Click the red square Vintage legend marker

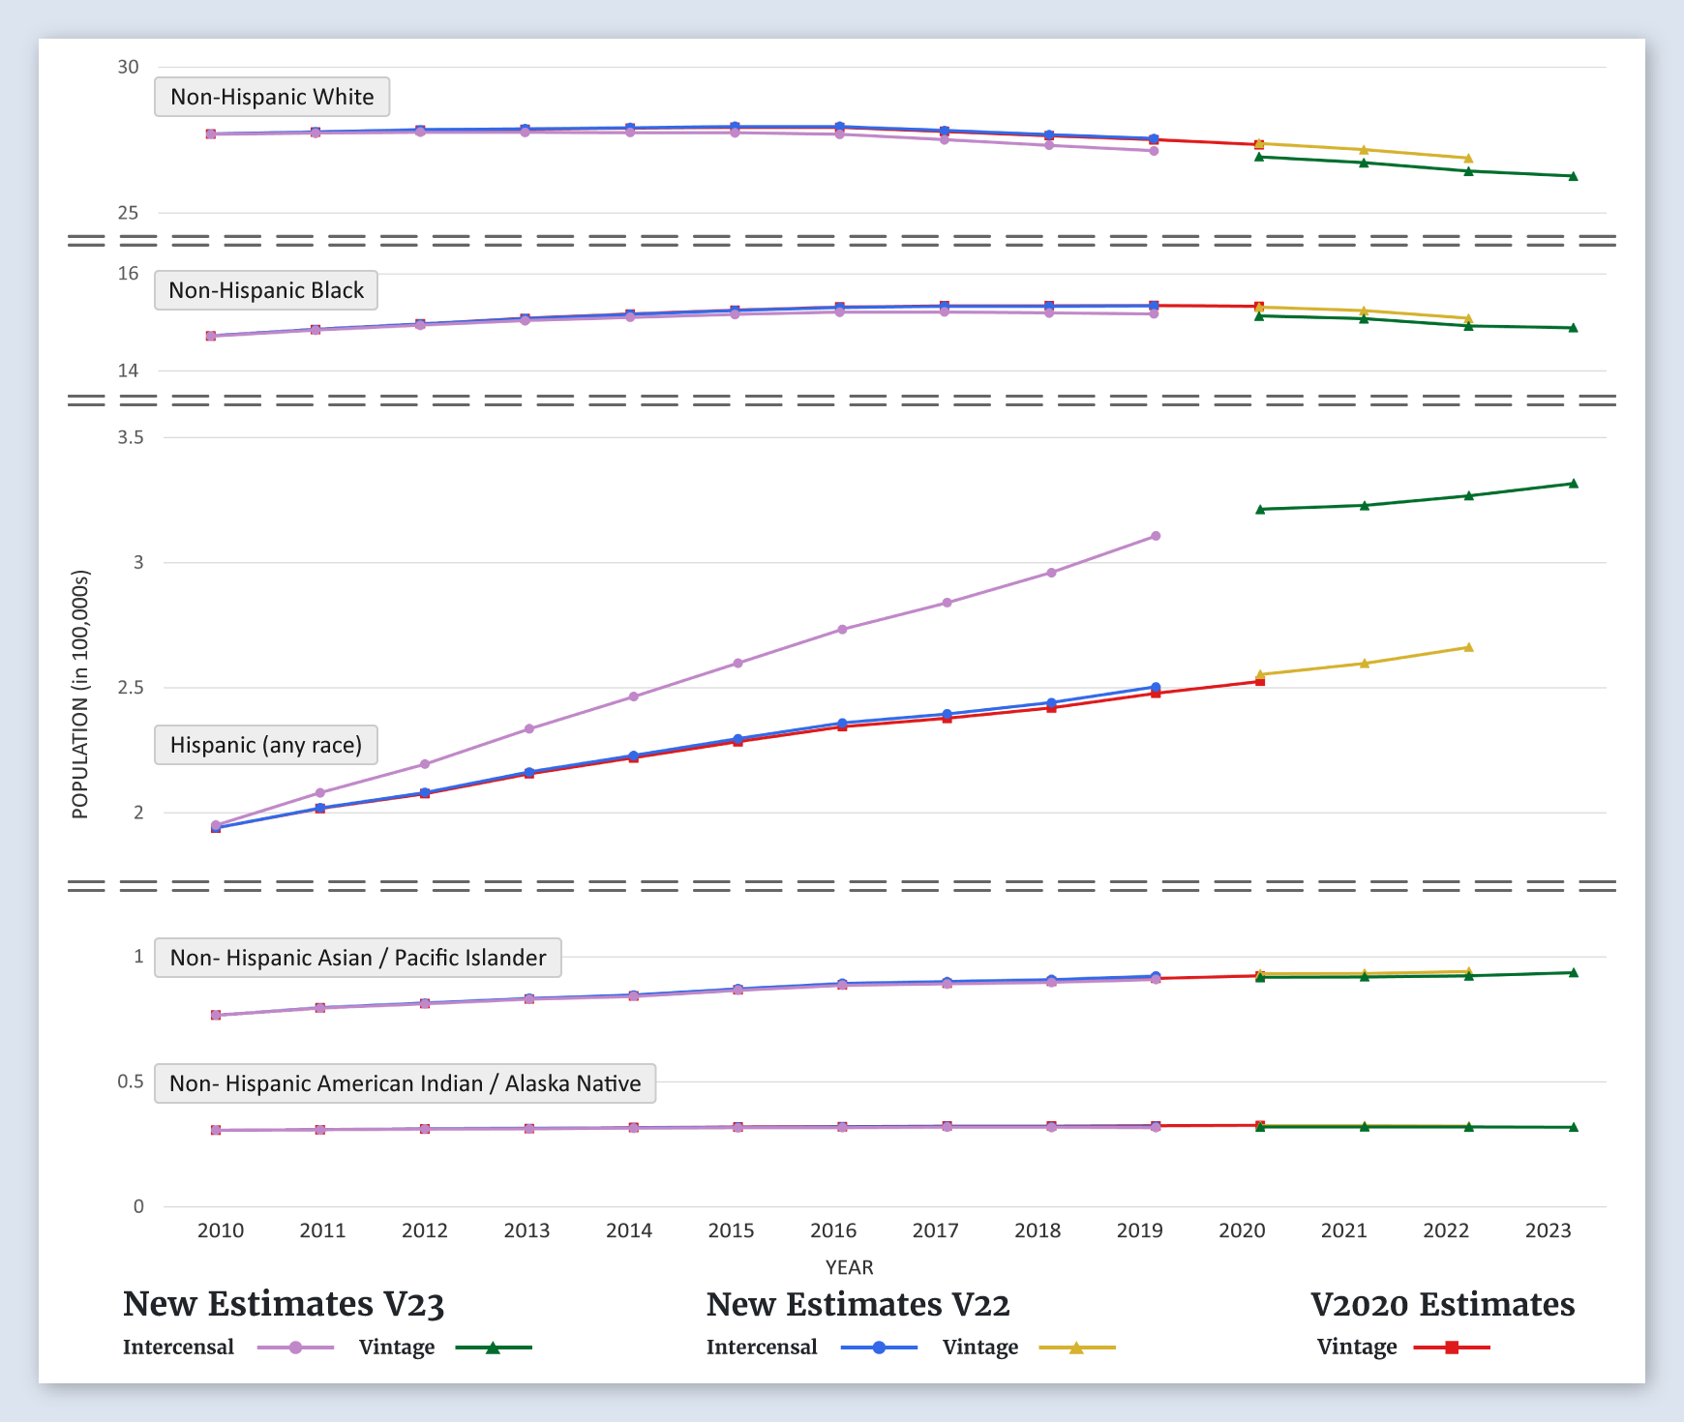point(1451,1348)
